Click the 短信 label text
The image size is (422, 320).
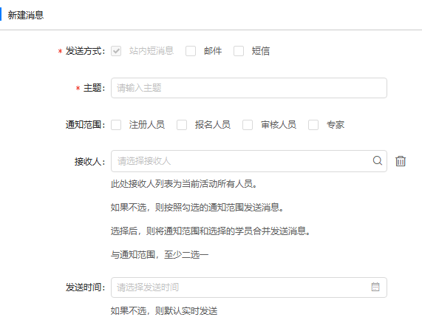click(261, 51)
